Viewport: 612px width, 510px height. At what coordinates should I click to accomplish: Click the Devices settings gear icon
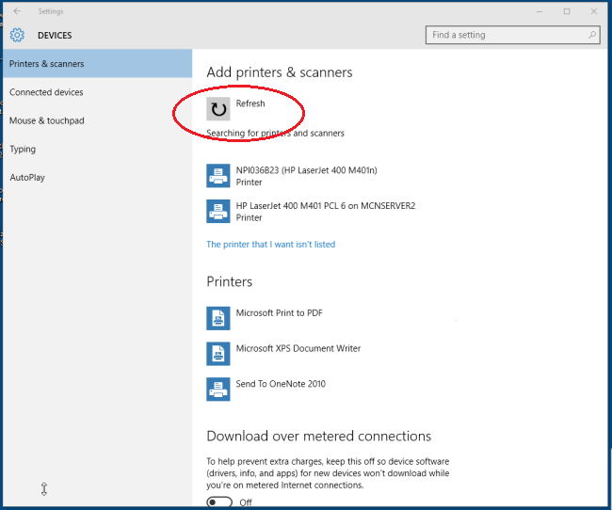click(17, 36)
